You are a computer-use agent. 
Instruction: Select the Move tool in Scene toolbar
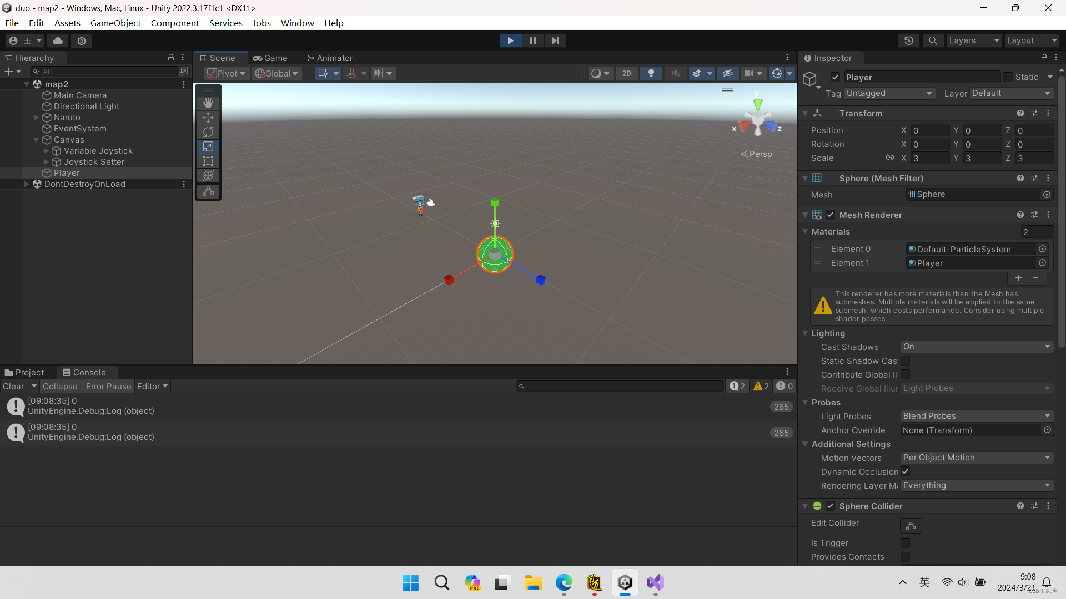pos(208,117)
